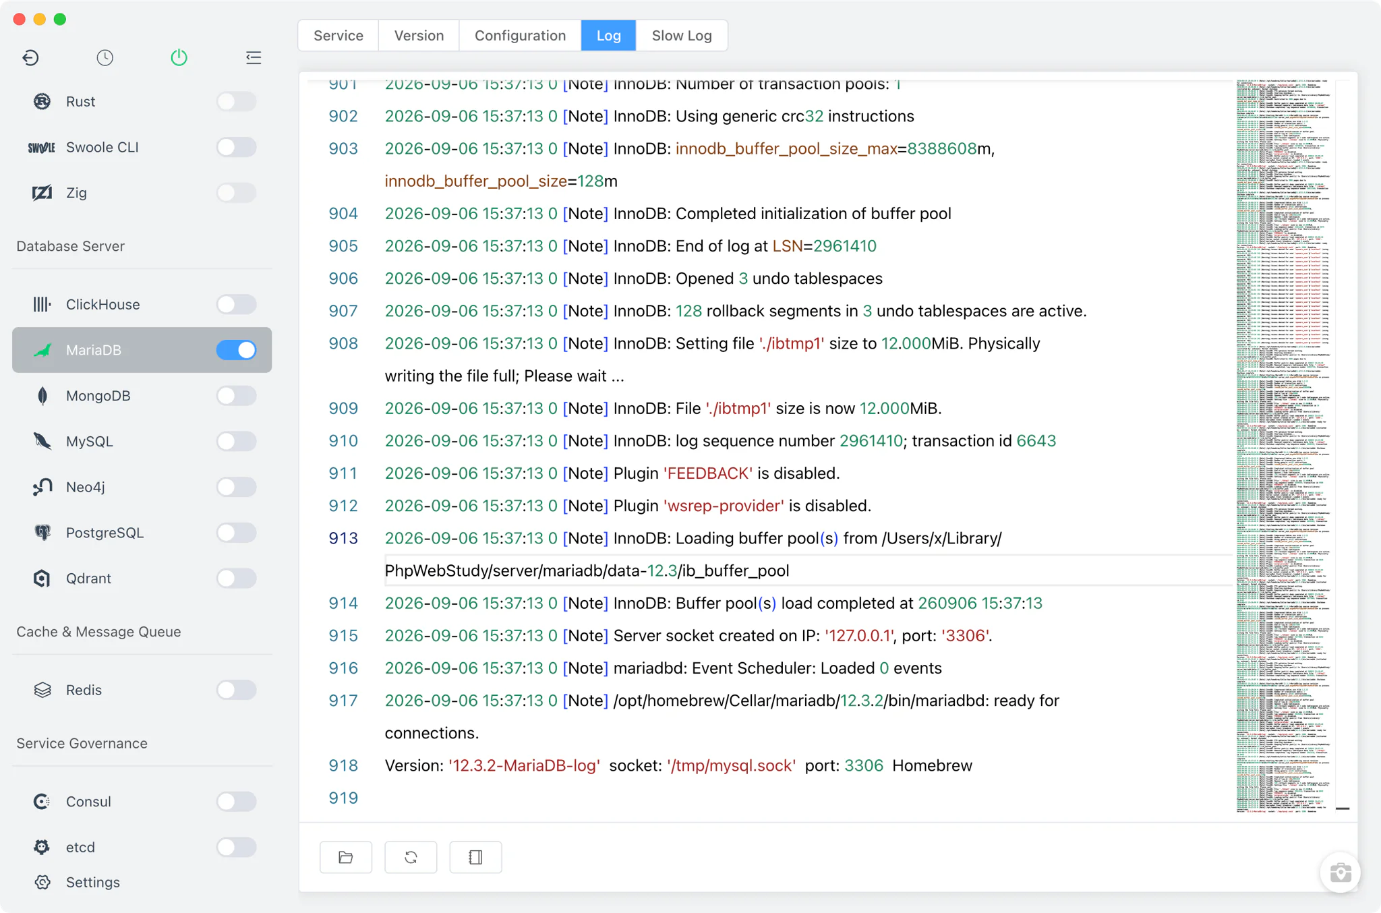Select Swoole CLI in the sidebar
Screen dimensions: 1381x913
coord(142,147)
